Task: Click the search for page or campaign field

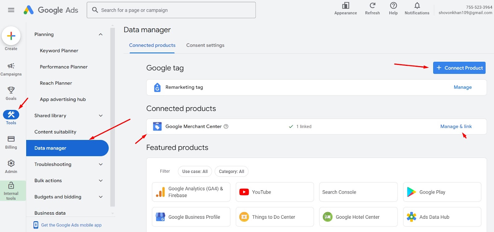Action: (x=171, y=10)
